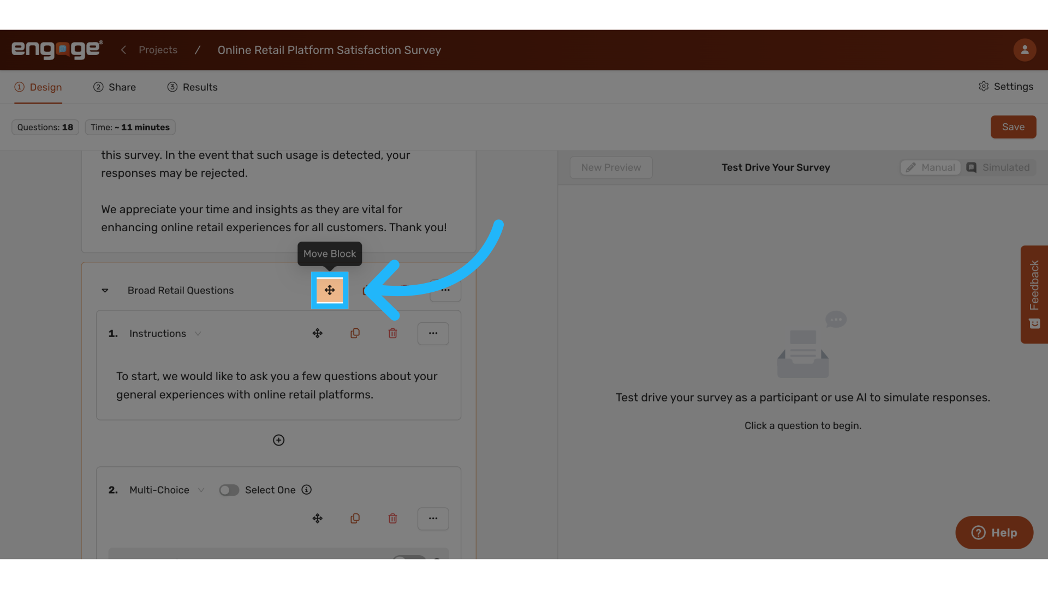This screenshot has width=1048, height=589.
Task: Click the Questions: 18 badge
Action: 45,127
